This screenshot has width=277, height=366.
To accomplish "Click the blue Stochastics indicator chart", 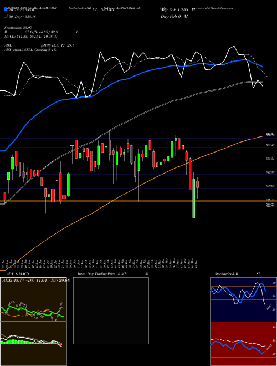I will pos(243,299).
